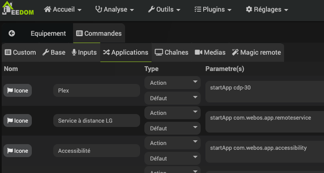Open the Medias tab
This screenshot has height=173, width=324.
210,53
